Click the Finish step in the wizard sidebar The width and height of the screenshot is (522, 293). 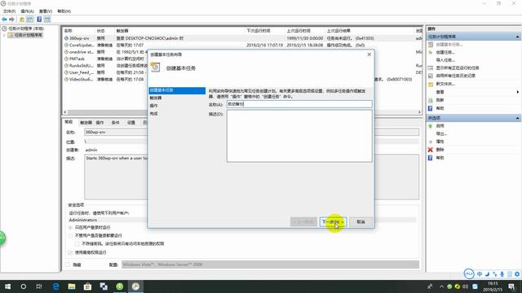coord(153,114)
